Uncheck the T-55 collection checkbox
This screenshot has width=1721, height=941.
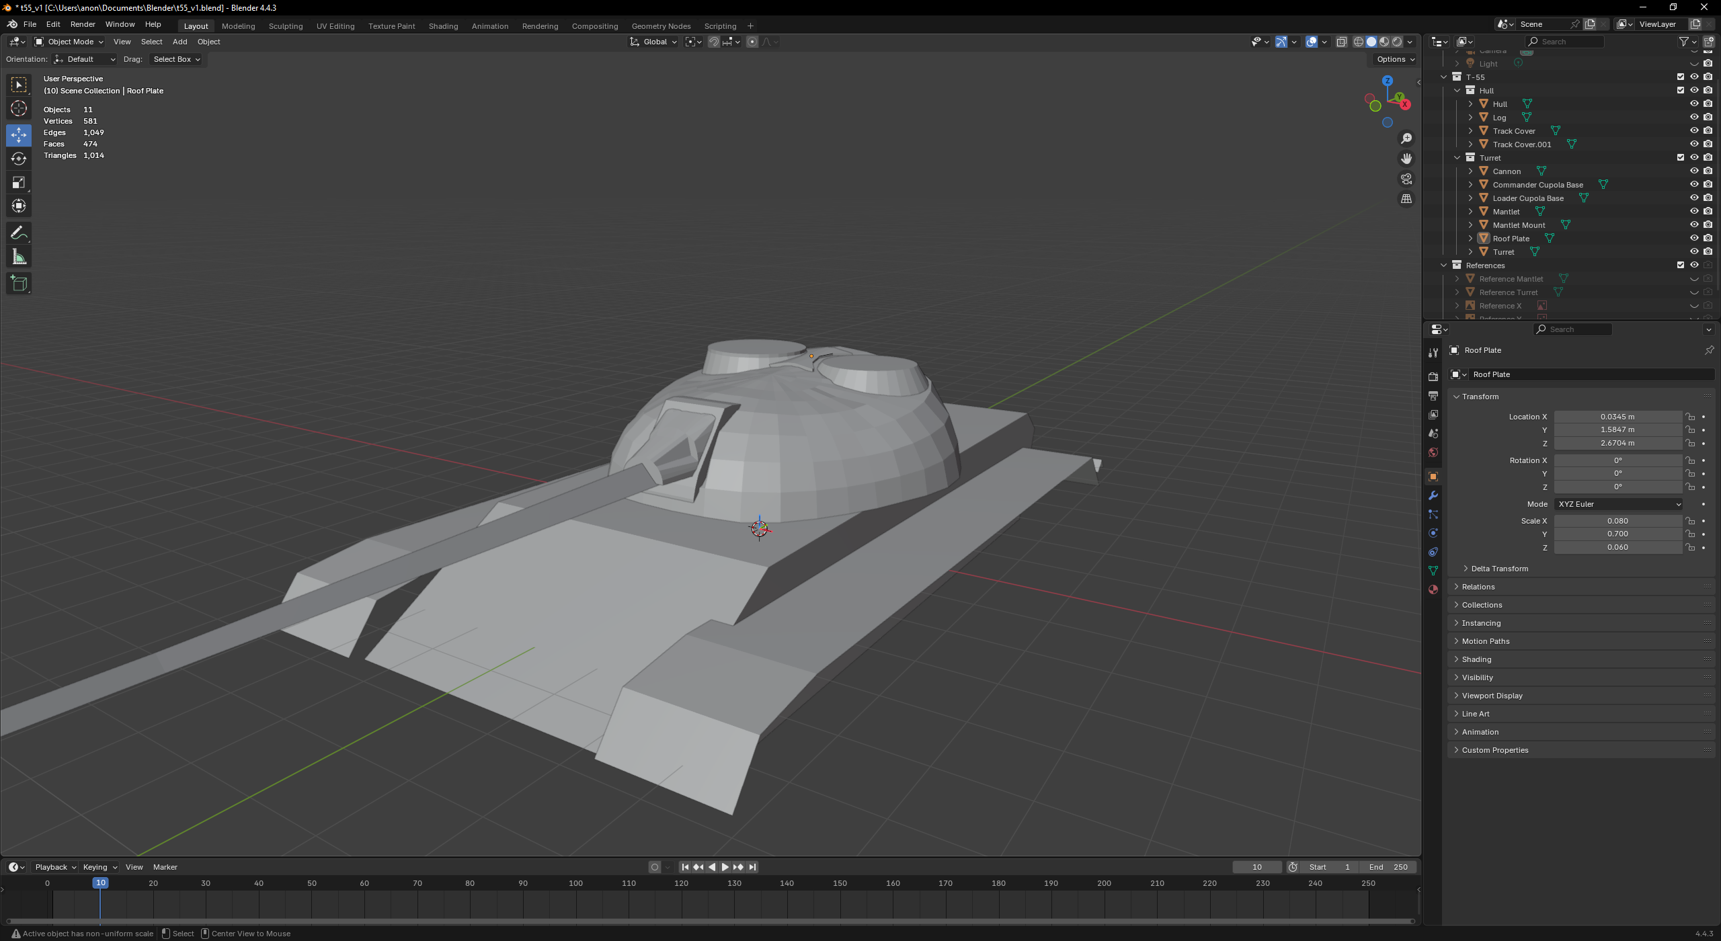pos(1681,77)
